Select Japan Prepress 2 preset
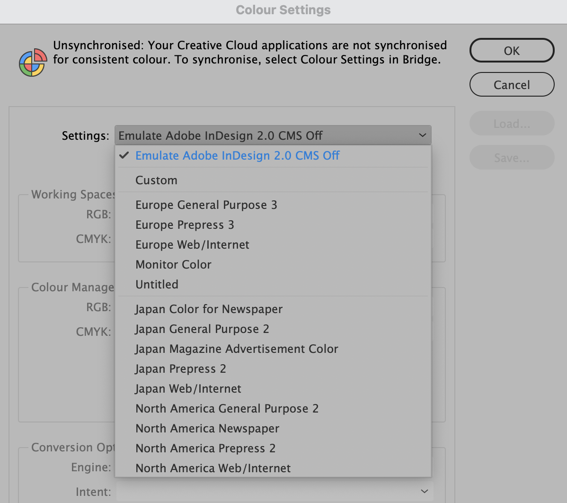 [180, 369]
